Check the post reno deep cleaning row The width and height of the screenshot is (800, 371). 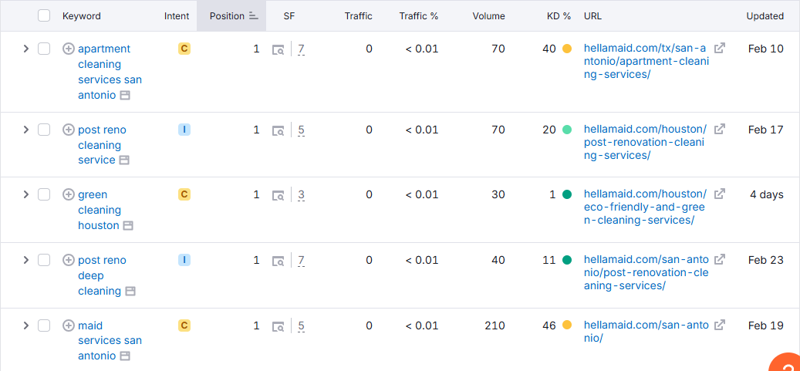pos(44,260)
